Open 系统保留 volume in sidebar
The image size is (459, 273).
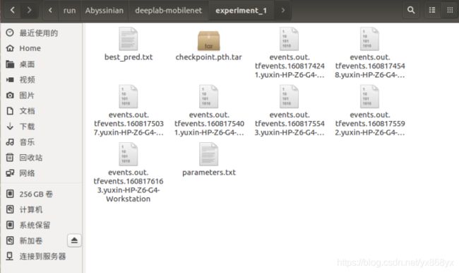tap(41, 225)
